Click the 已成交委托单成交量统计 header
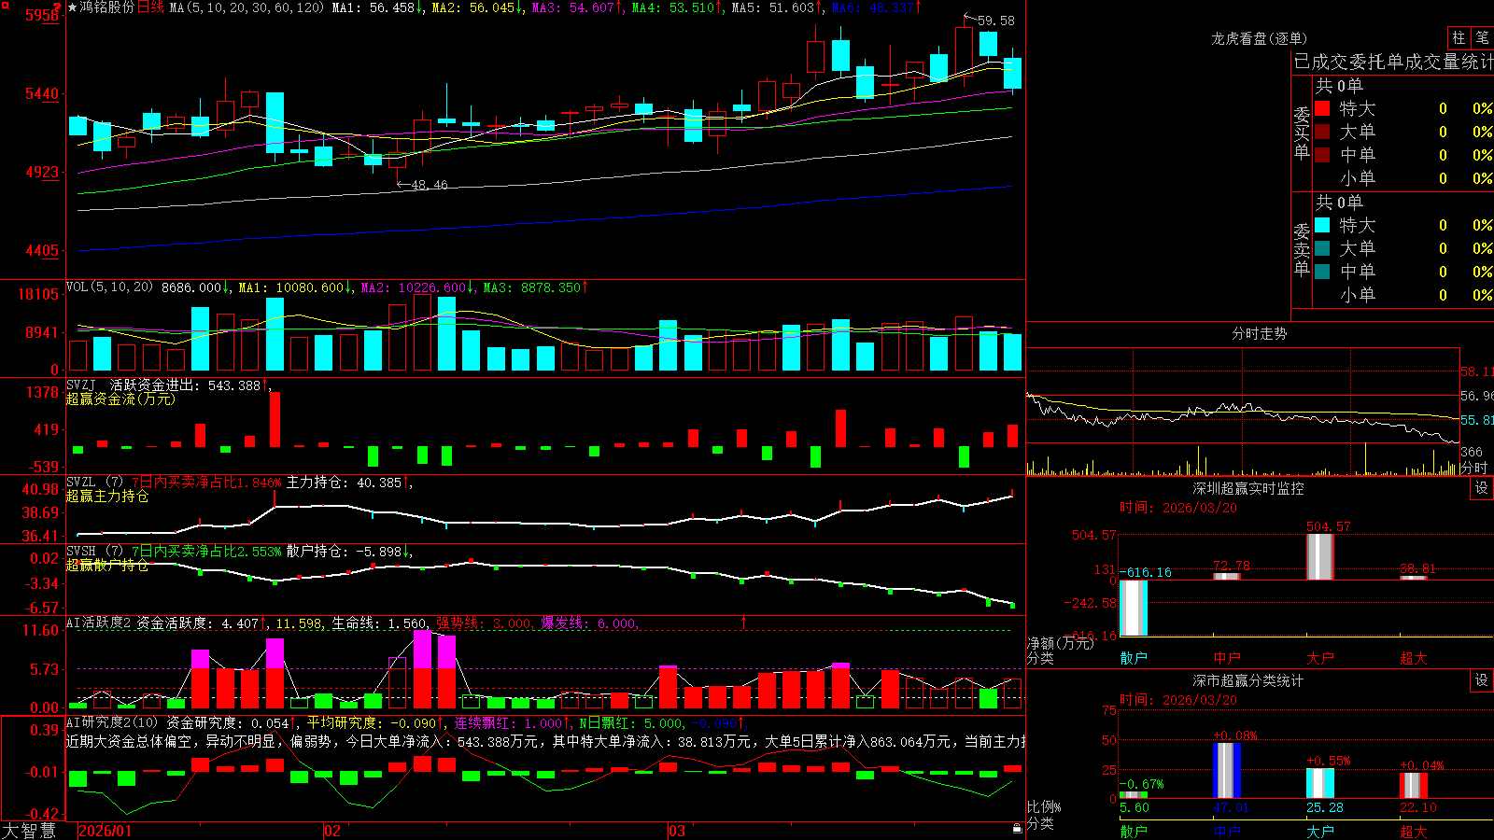This screenshot has width=1494, height=840. pyautogui.click(x=1393, y=62)
